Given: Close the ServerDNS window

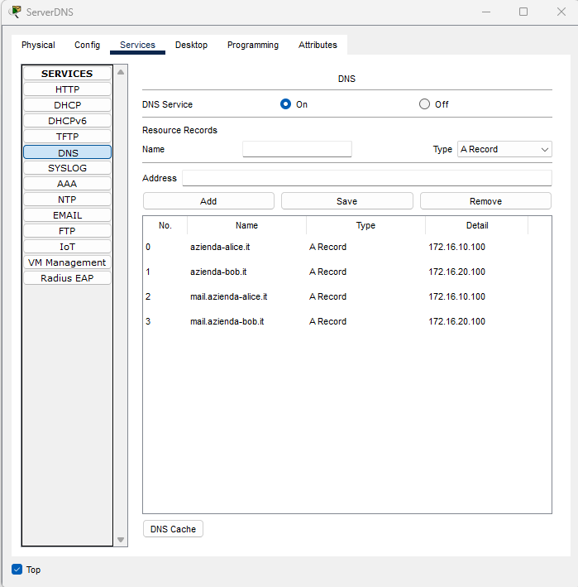Looking at the screenshot, I should pyautogui.click(x=561, y=12).
